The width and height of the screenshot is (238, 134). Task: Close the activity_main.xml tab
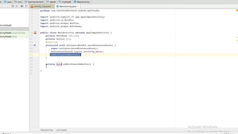(x=53, y=6)
